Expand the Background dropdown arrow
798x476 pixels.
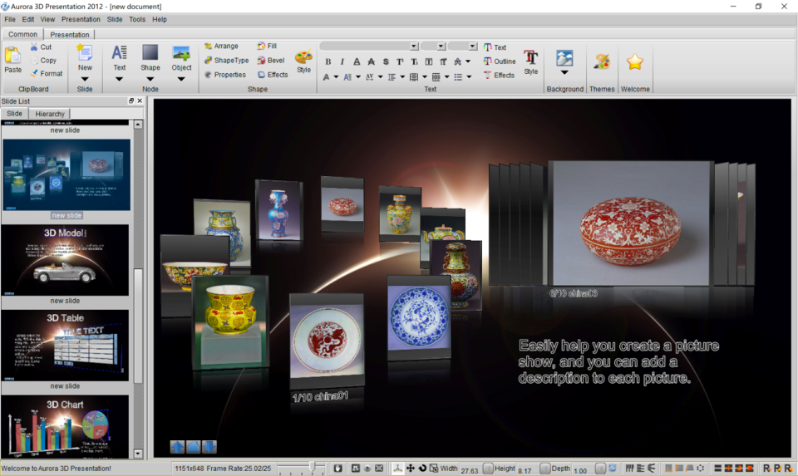[x=564, y=73]
